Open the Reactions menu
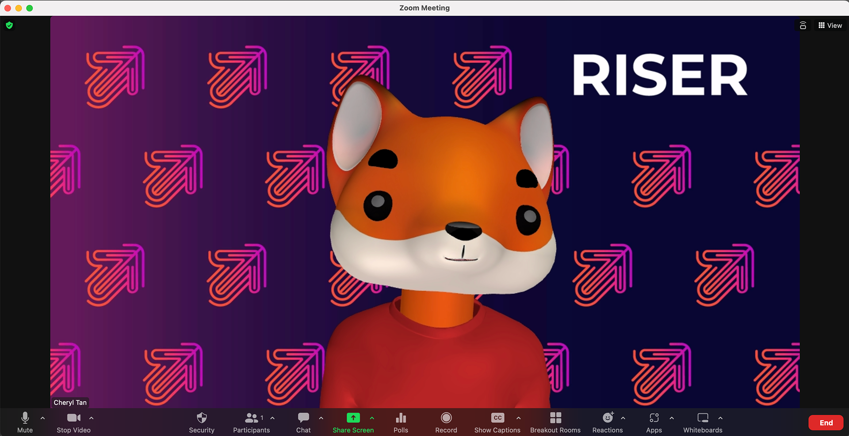The width and height of the screenshot is (849, 436). point(608,422)
